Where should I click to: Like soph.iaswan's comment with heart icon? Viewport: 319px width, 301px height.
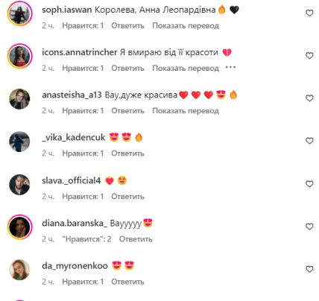tap(309, 13)
